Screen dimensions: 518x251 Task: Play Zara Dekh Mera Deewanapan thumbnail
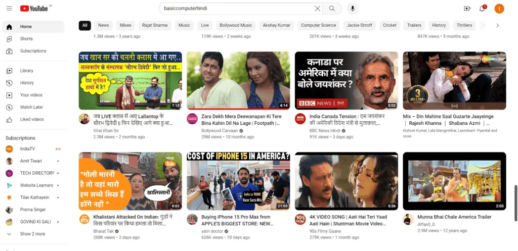point(238,80)
